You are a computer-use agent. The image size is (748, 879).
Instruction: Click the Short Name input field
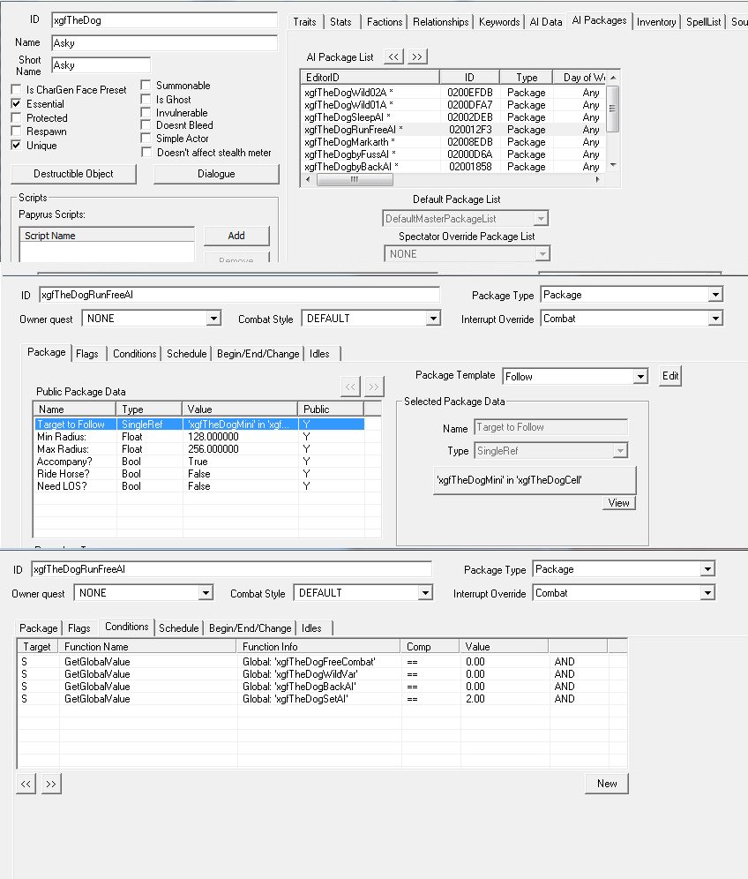[101, 65]
